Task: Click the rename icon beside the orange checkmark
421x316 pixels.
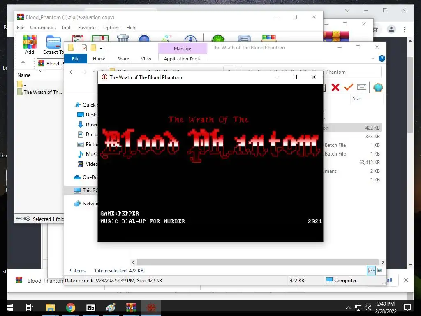Action: 362,87
